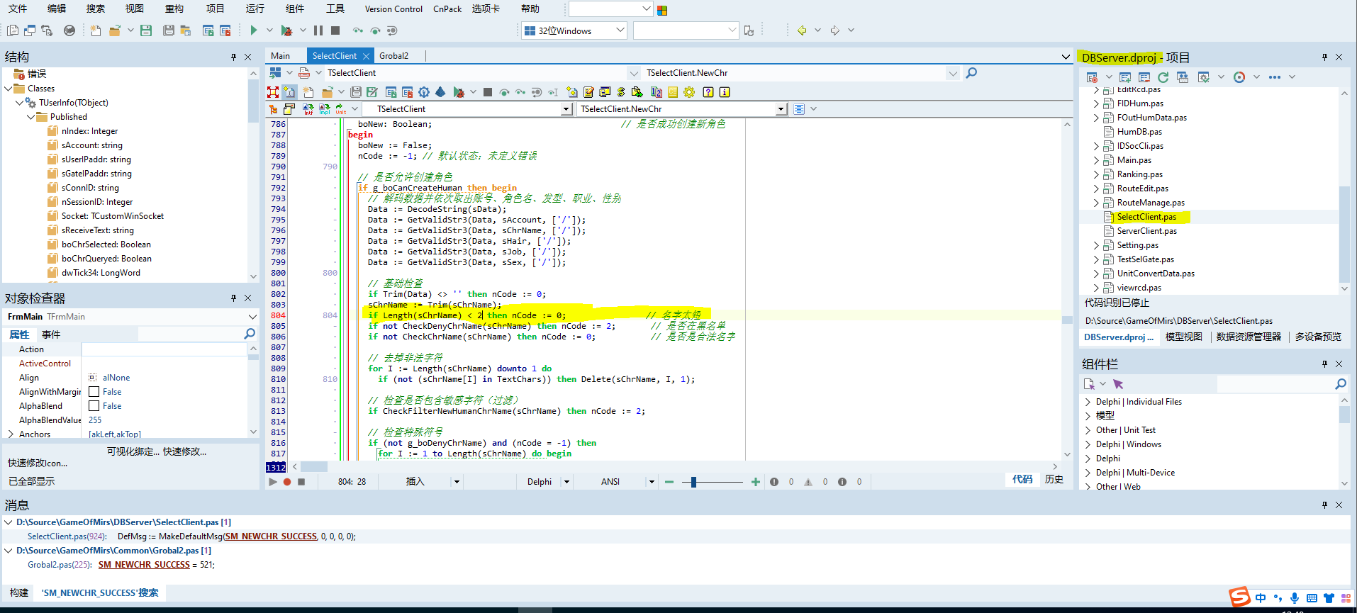Screen dimensions: 1357x613
Task: Switch to the 事件 tab in object inspector
Action: 51,334
